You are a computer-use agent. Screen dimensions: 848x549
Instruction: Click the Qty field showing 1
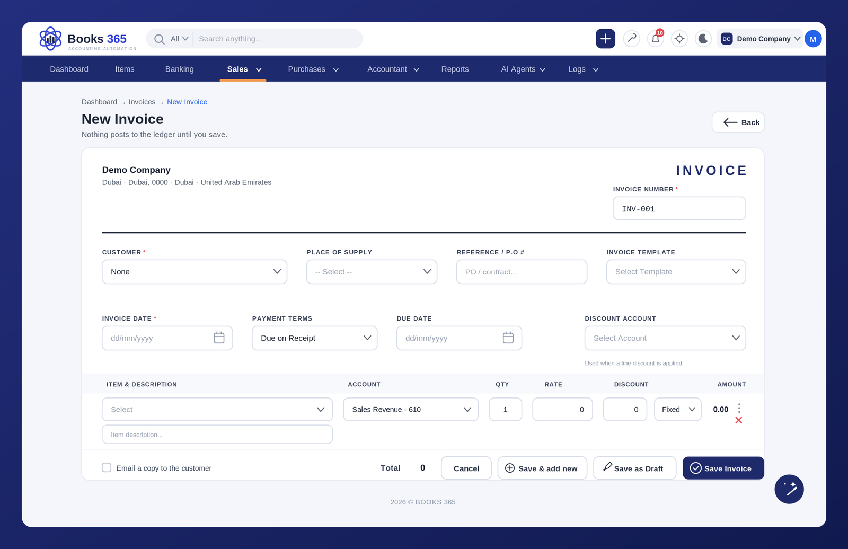[x=506, y=410]
